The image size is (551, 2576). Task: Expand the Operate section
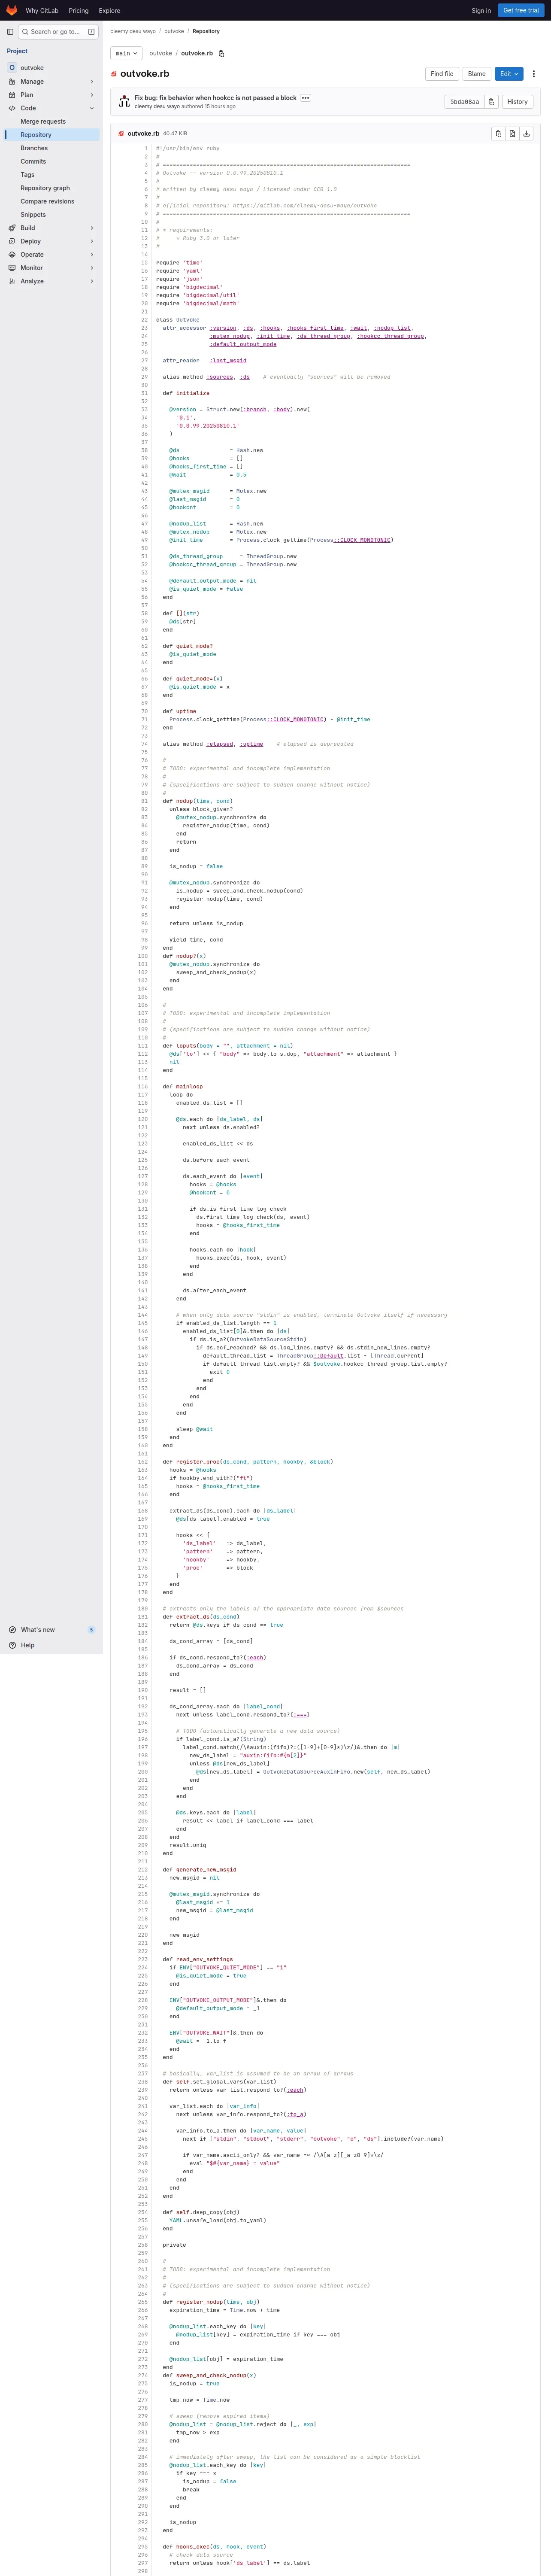50,255
